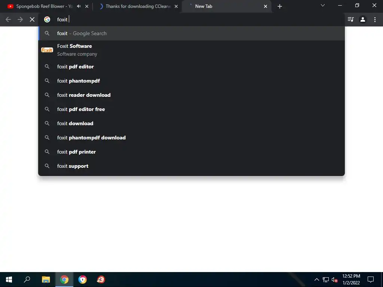Image resolution: width=383 pixels, height=287 pixels.
Task: Click the Chrome icon in the taskbar
Action: coord(64,280)
